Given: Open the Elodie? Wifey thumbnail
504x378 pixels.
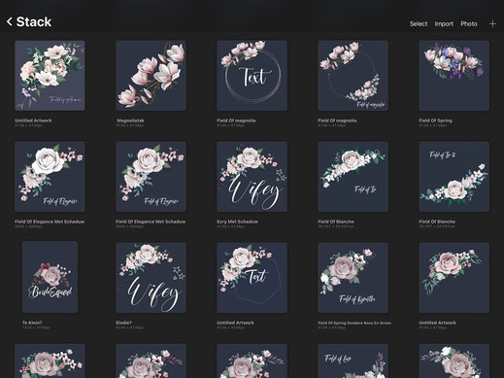Looking at the screenshot, I should click(x=151, y=278).
